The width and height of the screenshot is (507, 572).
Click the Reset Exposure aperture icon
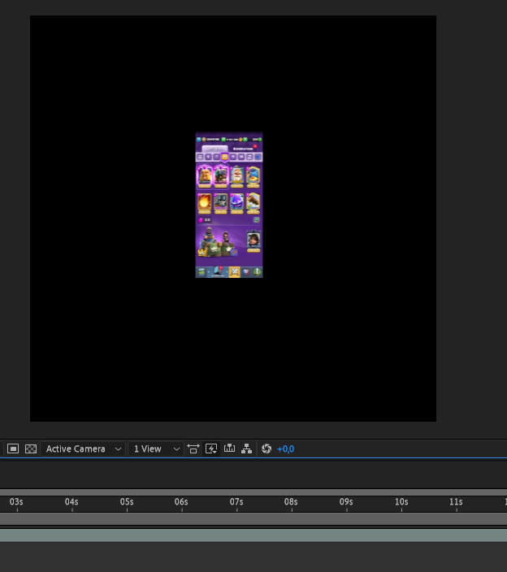pyautogui.click(x=266, y=448)
